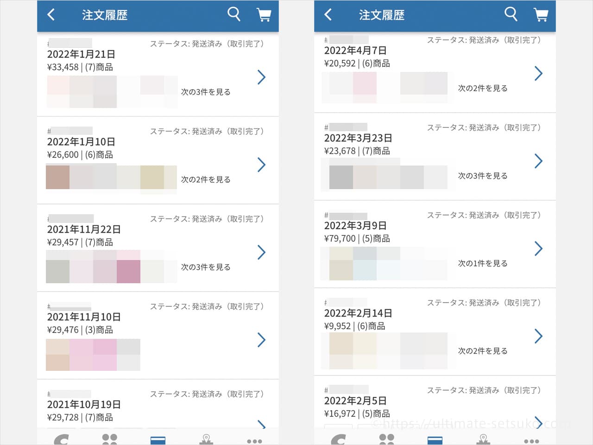593x445 pixels.
Task: Click the ¥26,600 | (6)商品 total
Action: pos(80,155)
